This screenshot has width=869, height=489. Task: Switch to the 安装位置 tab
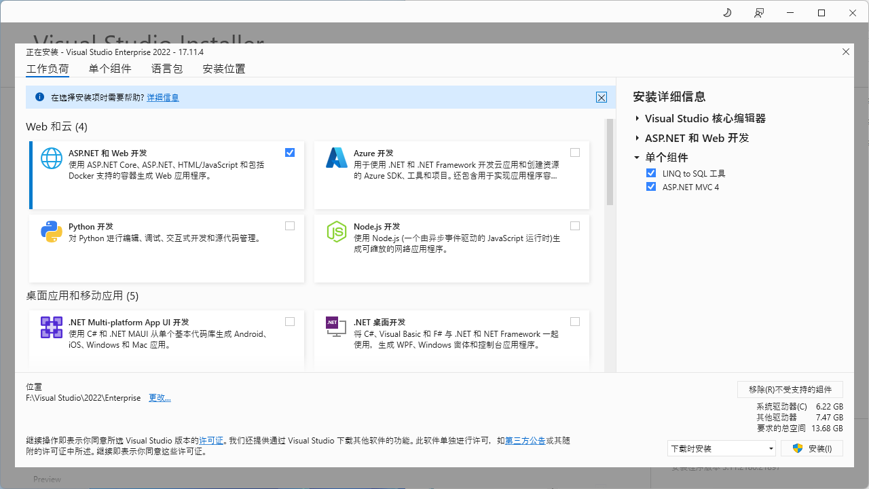(224, 69)
